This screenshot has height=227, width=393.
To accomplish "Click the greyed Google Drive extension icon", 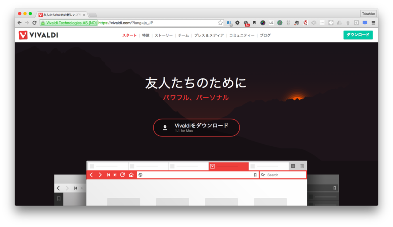I will 339,23.
